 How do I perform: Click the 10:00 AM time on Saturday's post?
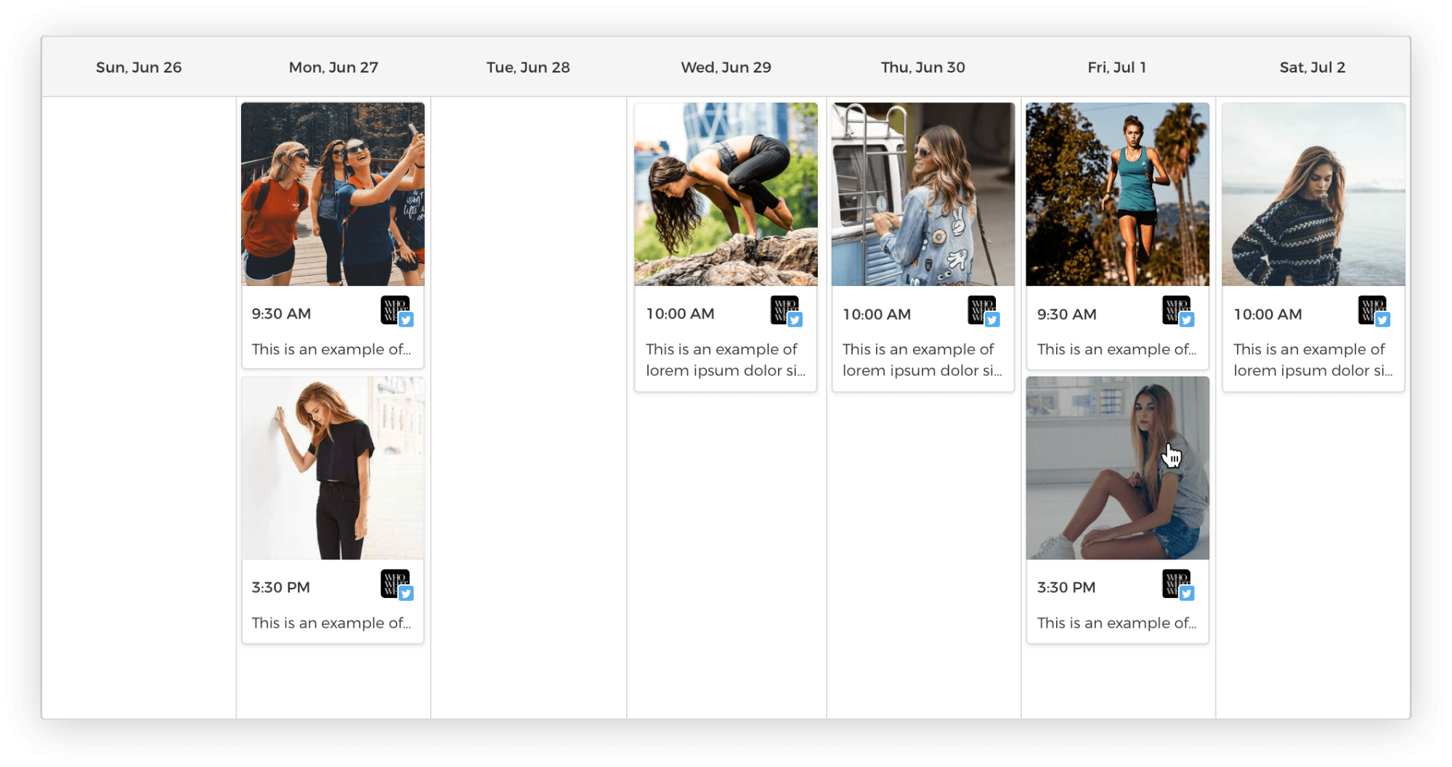tap(1268, 314)
